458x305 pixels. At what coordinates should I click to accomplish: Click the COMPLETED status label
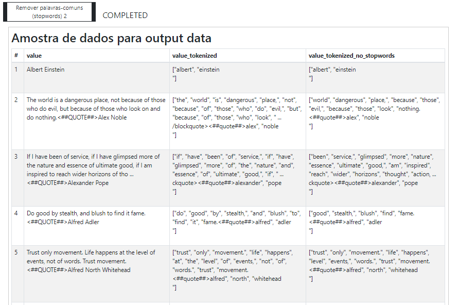pyautogui.click(x=125, y=15)
